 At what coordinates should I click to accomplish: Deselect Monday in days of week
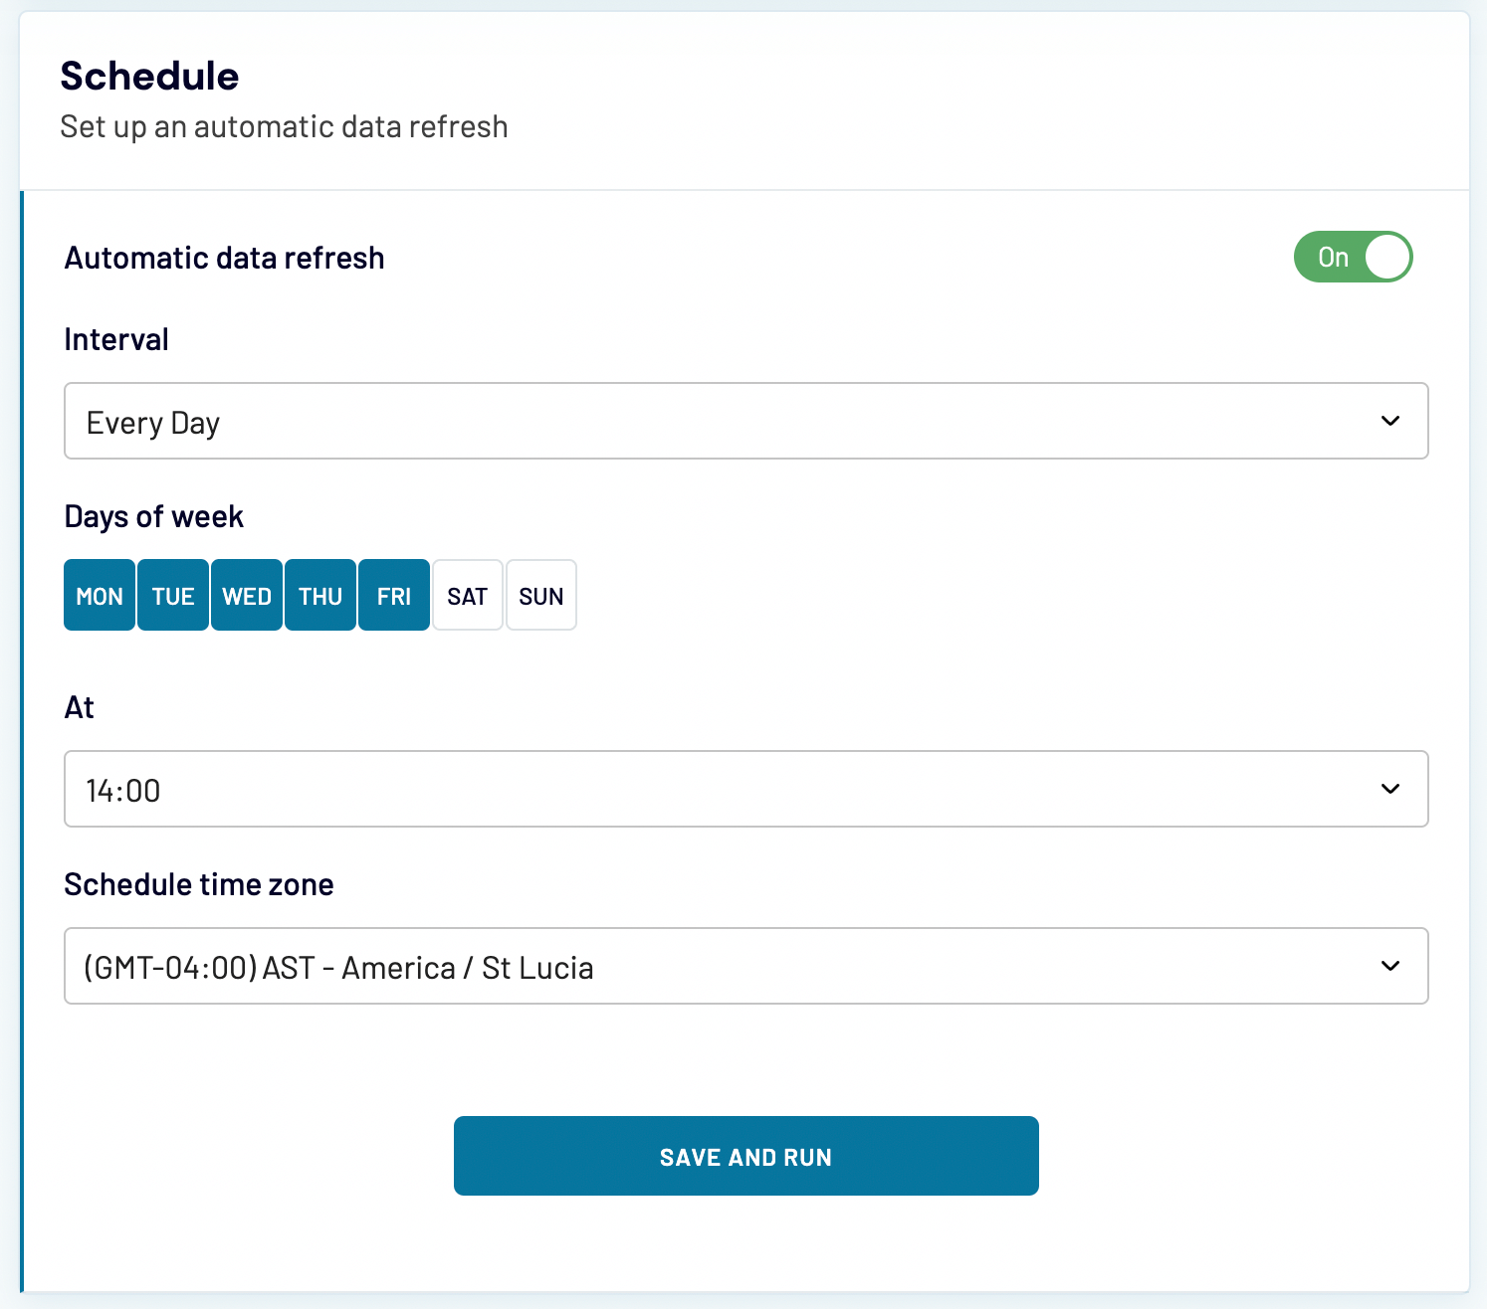tap(99, 595)
